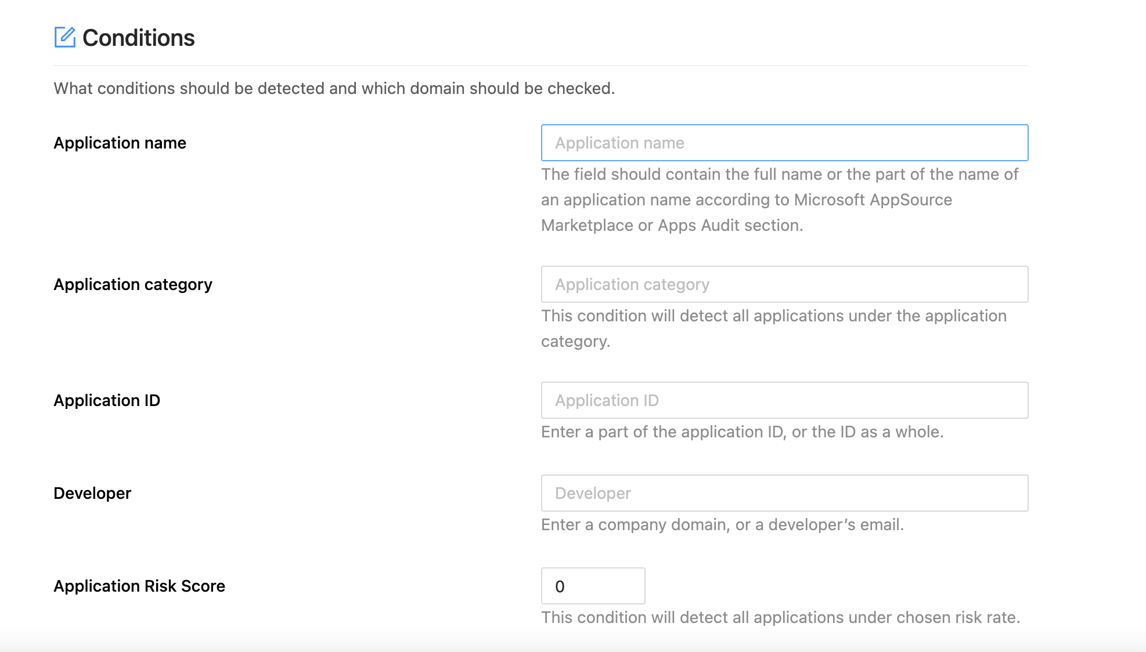The image size is (1146, 652).
Task: Click the bold Application name label
Action: 120,143
